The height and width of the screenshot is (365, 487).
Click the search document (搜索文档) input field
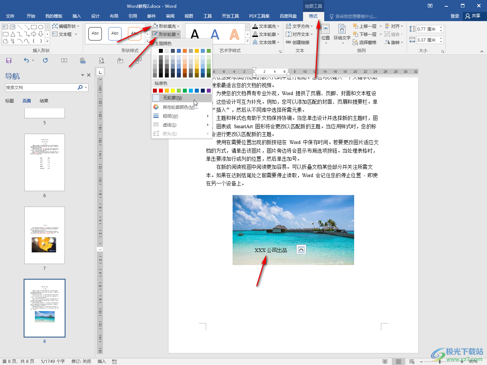(41, 87)
